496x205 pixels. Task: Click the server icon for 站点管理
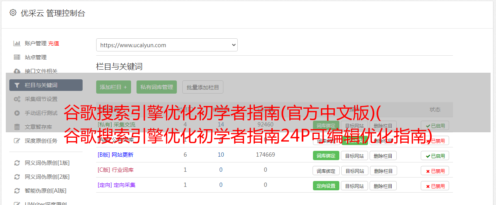17,57
